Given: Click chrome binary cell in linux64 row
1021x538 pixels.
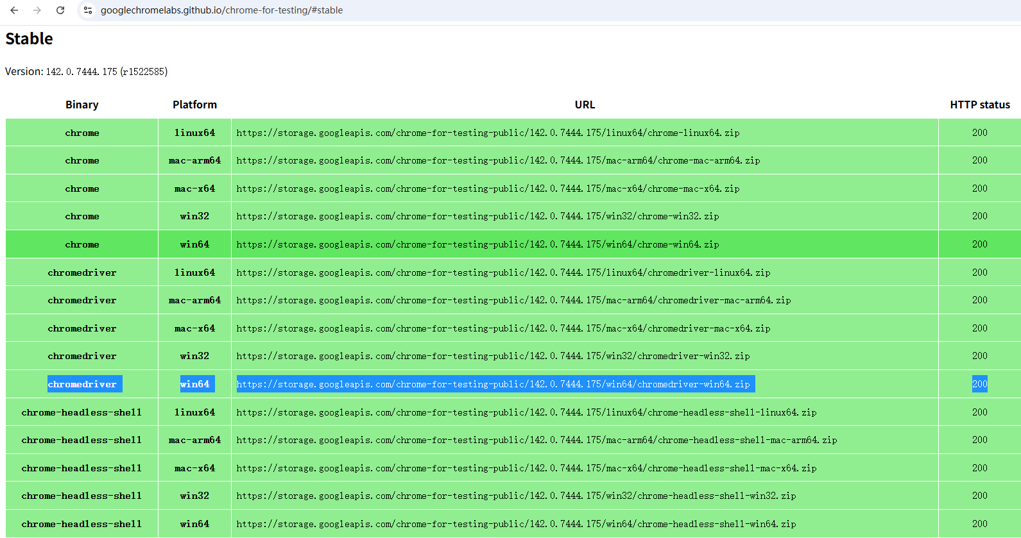Looking at the screenshot, I should (82, 133).
